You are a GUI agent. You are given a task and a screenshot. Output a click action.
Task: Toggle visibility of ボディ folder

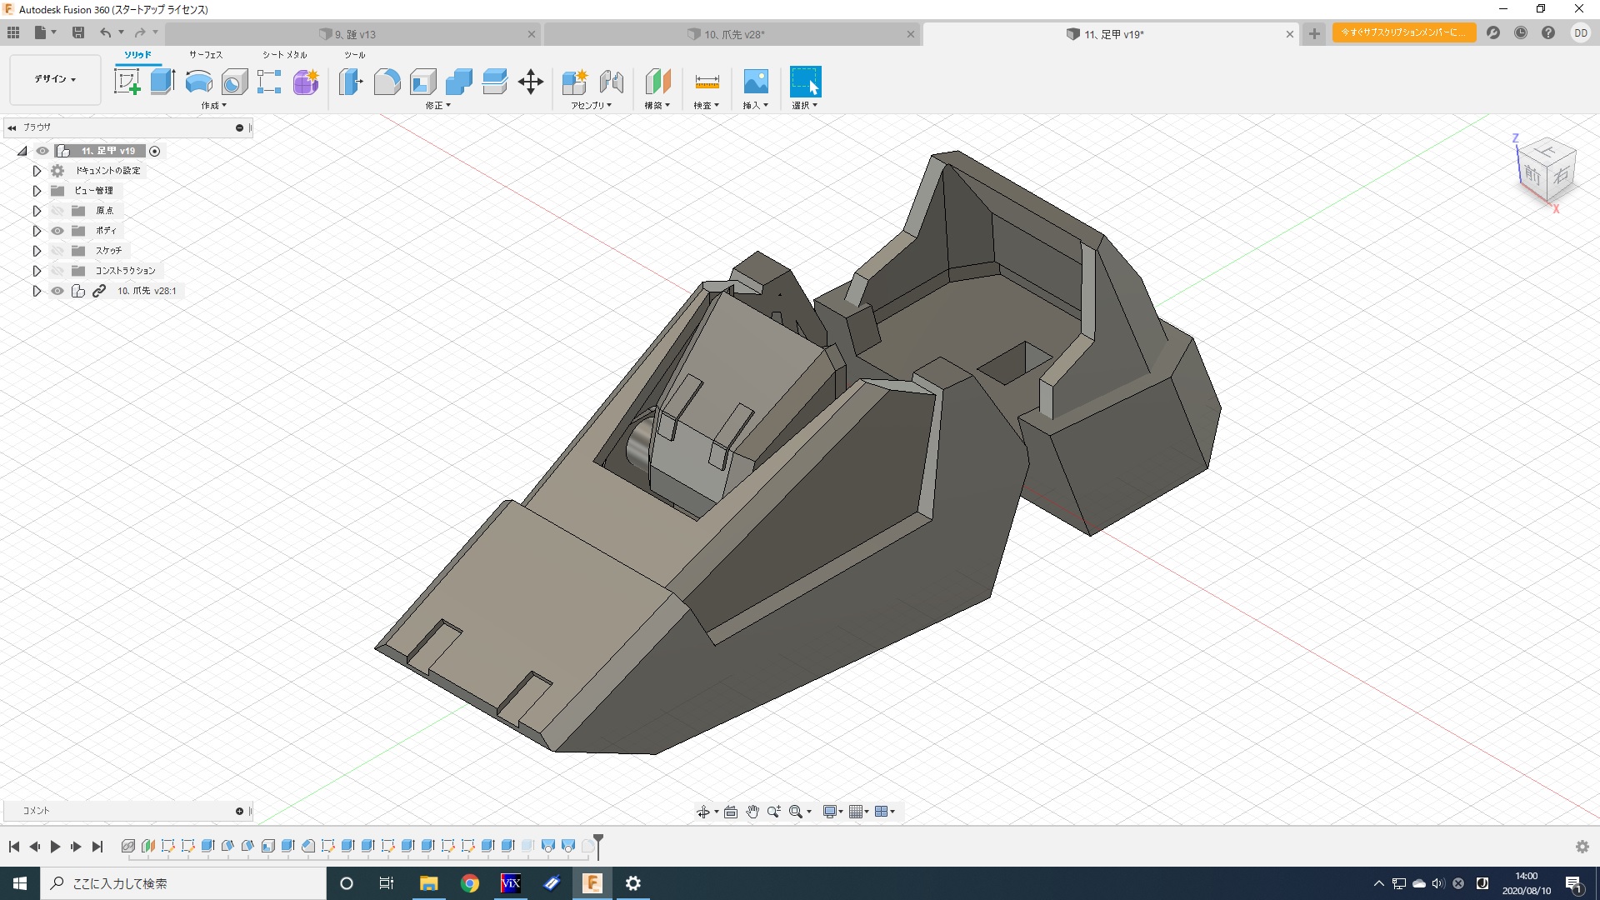coord(57,231)
